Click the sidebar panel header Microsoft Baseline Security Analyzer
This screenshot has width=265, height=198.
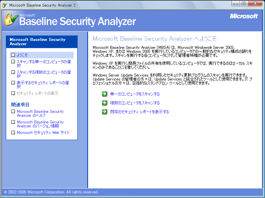[42, 42]
